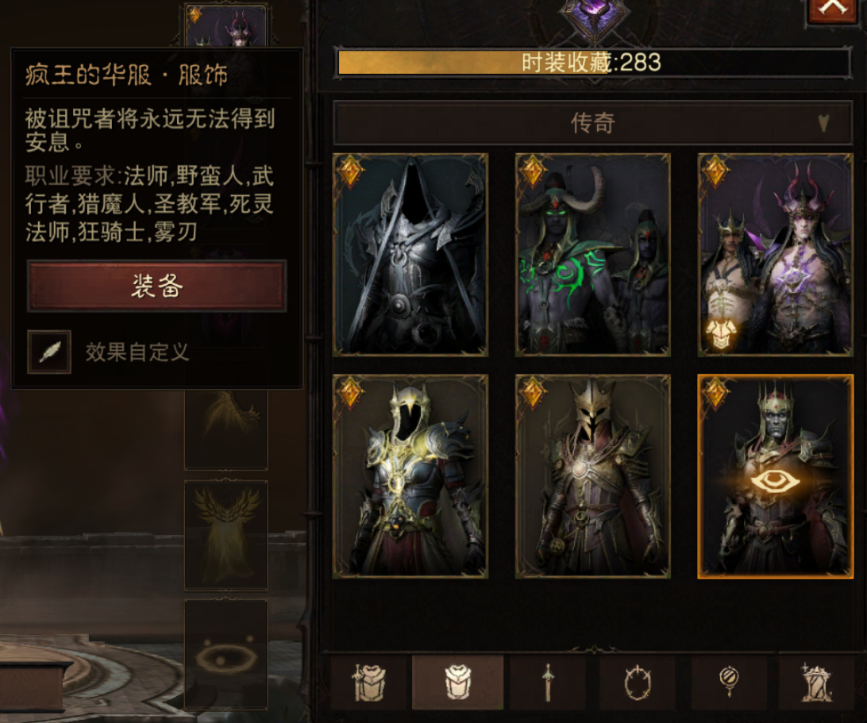The height and width of the screenshot is (723, 867).
Task: Click the golden wings equipment slot
Action: click(225, 535)
